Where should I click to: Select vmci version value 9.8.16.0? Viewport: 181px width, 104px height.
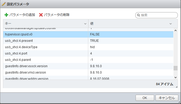(96, 73)
